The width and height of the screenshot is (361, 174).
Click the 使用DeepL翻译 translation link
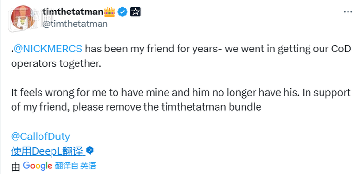47,151
